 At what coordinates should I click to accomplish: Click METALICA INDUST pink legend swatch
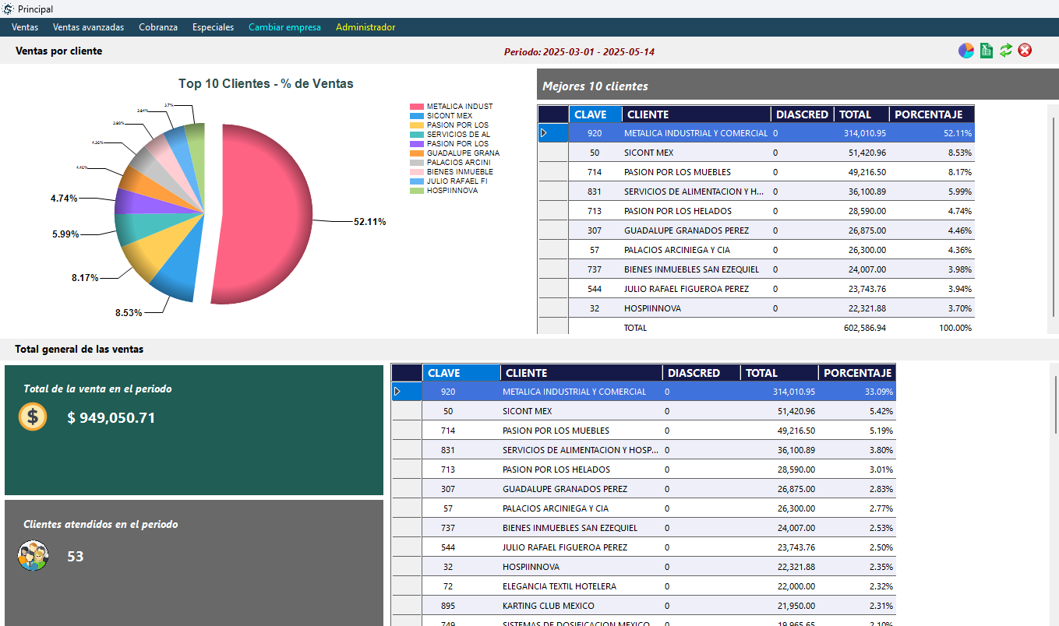417,107
